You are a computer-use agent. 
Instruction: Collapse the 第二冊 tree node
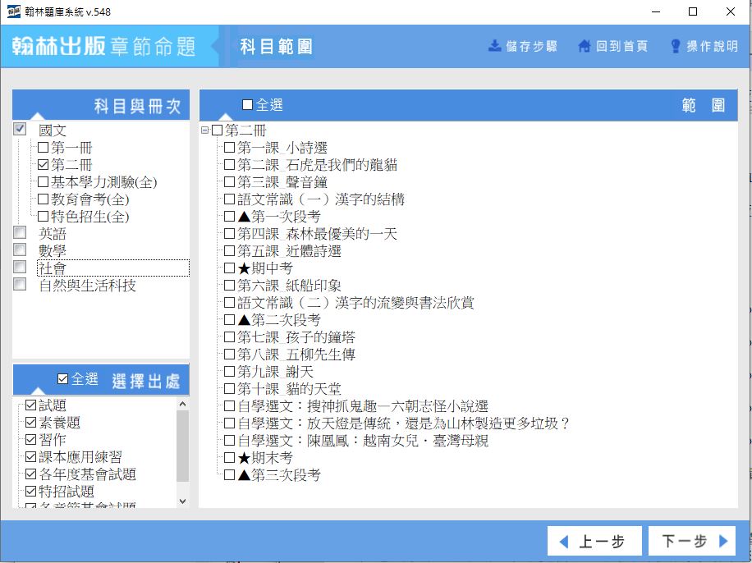tap(204, 130)
